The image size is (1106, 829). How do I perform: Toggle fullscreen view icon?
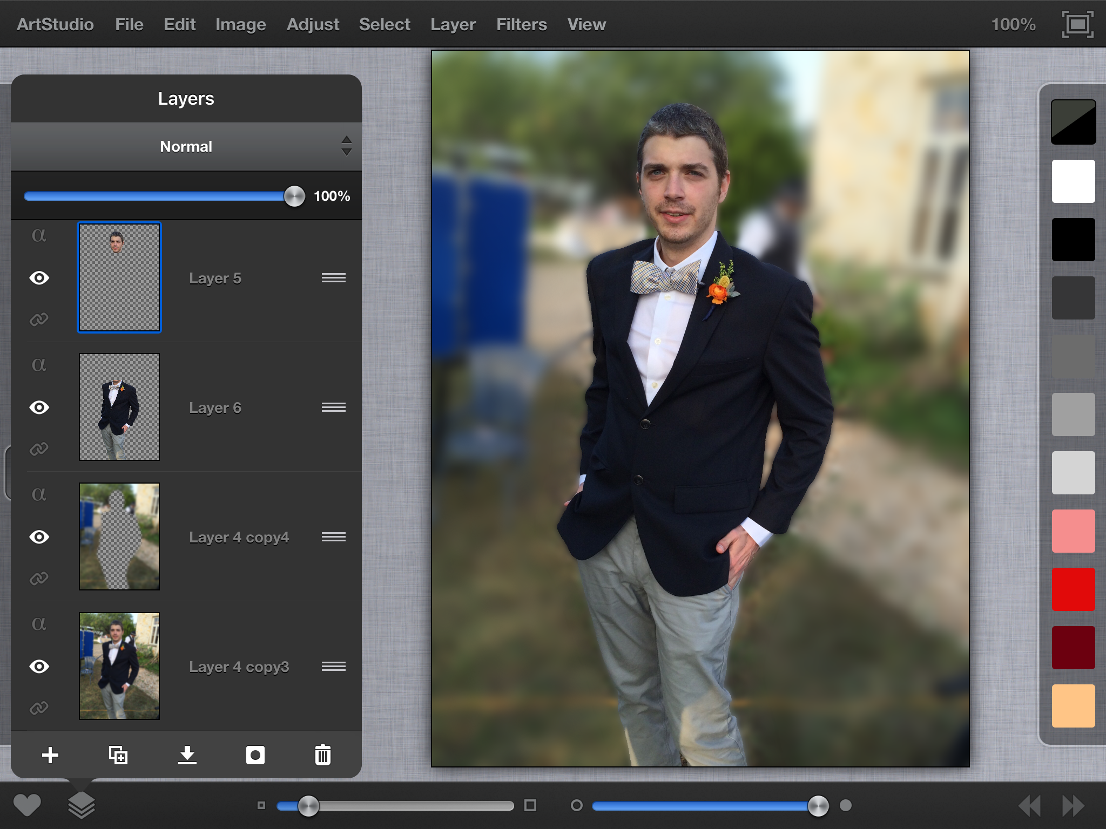coord(1077,24)
